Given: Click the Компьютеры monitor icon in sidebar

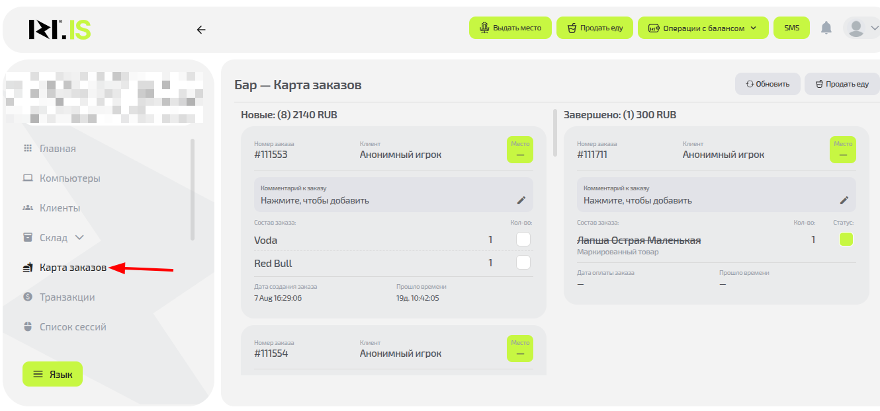Looking at the screenshot, I should [28, 178].
